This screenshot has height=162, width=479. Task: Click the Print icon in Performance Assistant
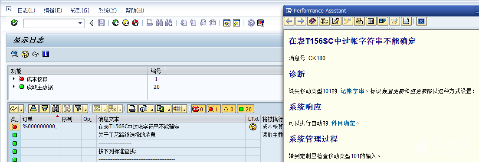click(406, 21)
